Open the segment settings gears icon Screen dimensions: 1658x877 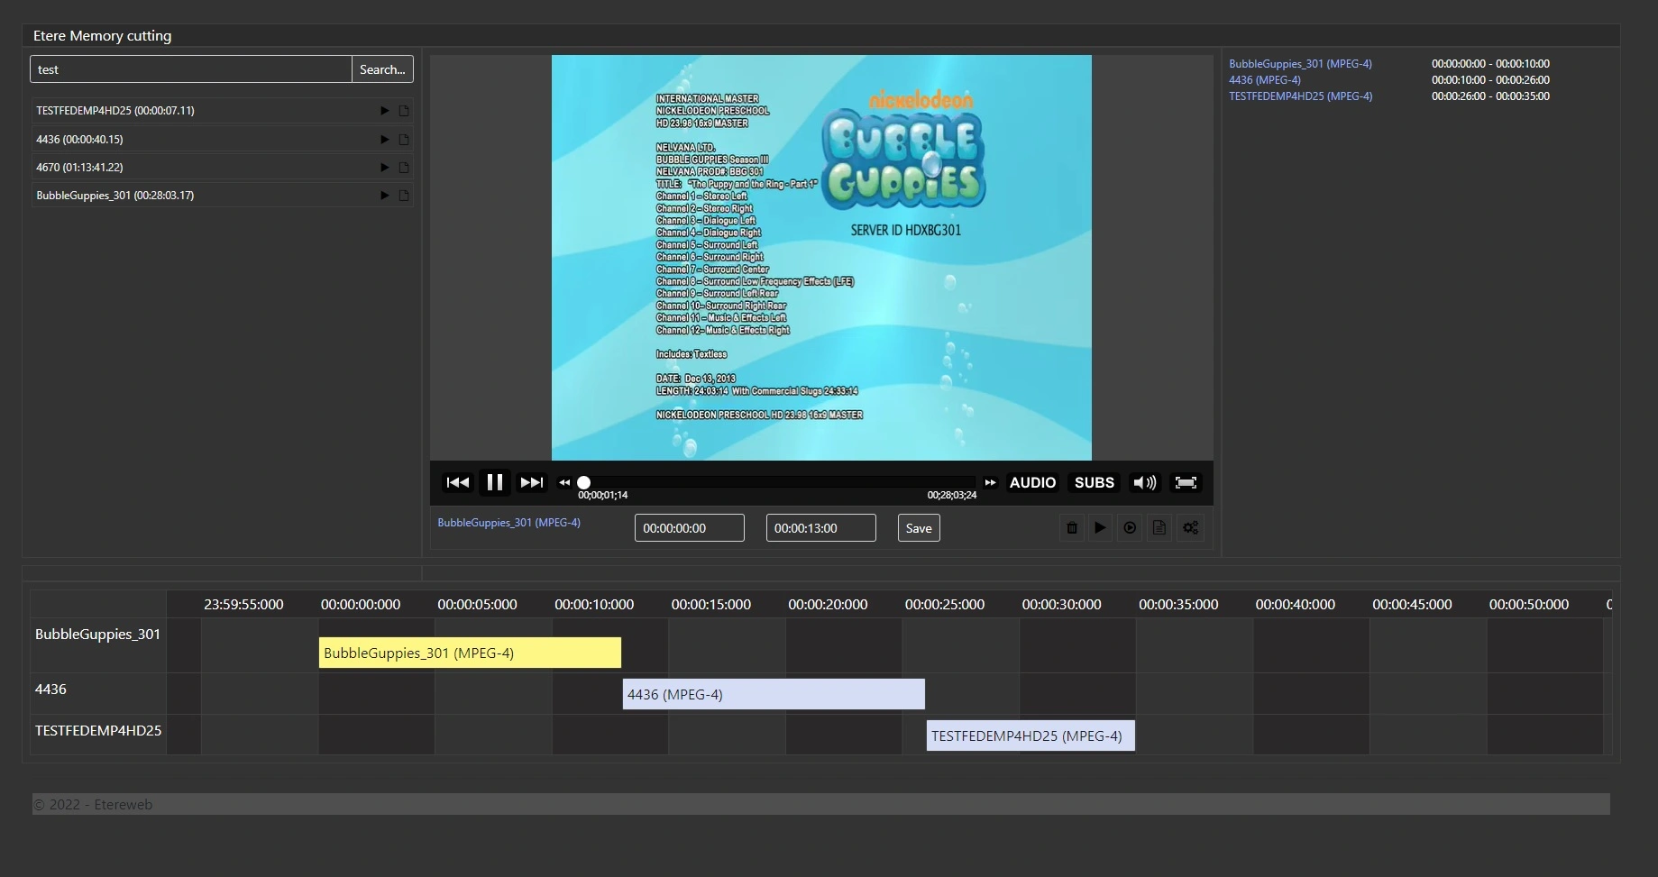click(x=1190, y=528)
